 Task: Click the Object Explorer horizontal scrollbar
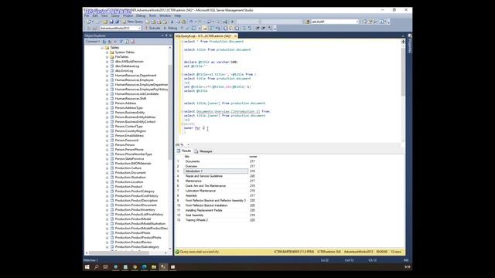(126, 253)
